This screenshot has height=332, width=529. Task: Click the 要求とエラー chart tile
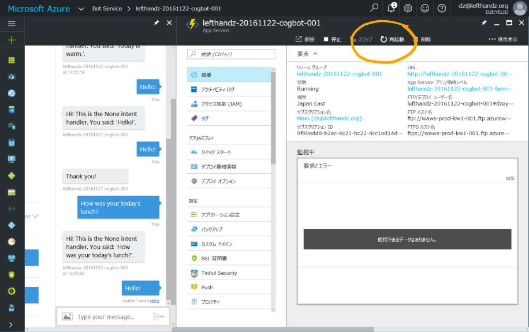point(407,232)
